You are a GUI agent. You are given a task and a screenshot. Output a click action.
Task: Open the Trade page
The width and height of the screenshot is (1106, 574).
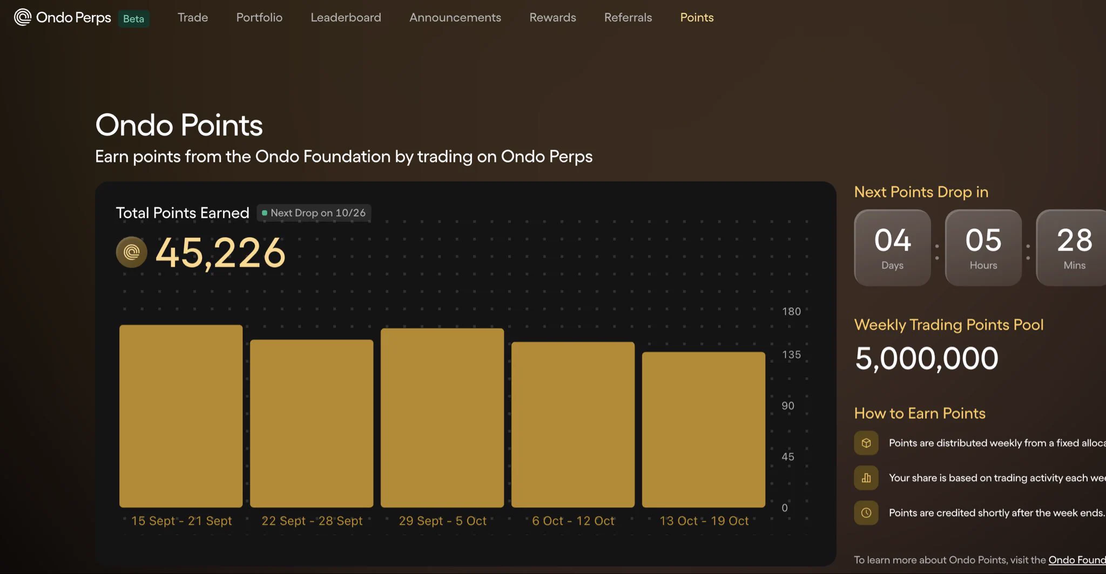pyautogui.click(x=193, y=17)
